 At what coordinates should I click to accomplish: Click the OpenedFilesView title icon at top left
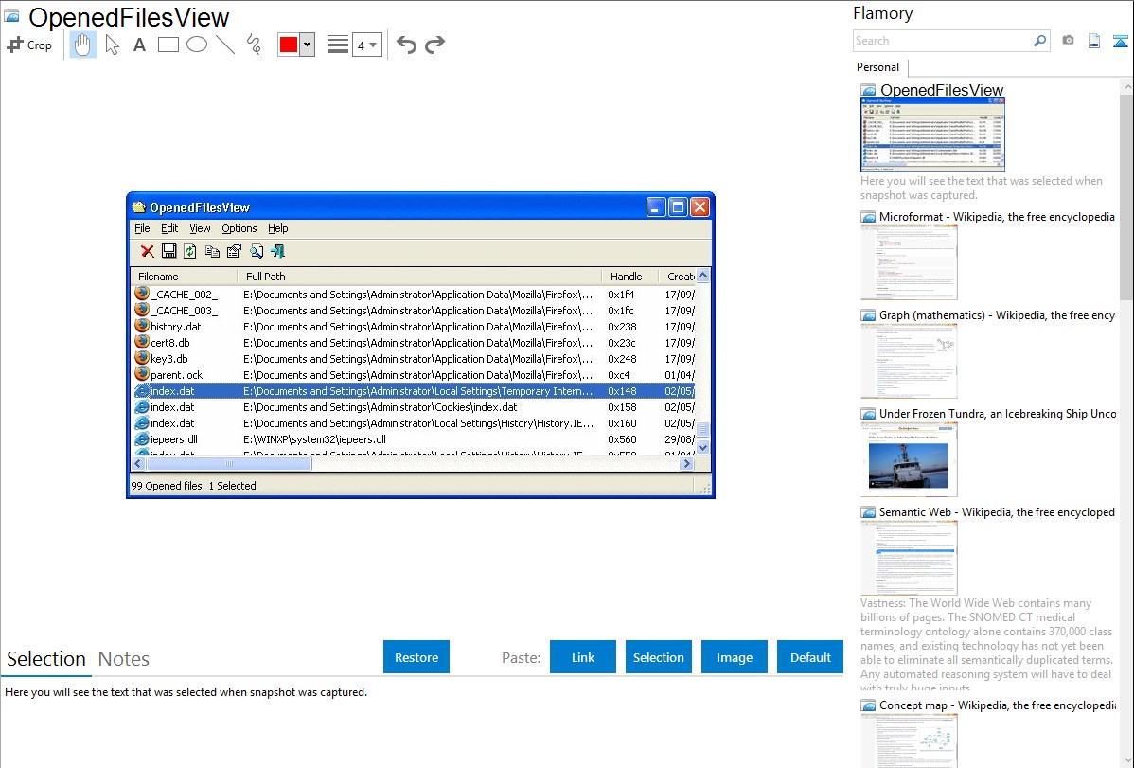coord(12,16)
